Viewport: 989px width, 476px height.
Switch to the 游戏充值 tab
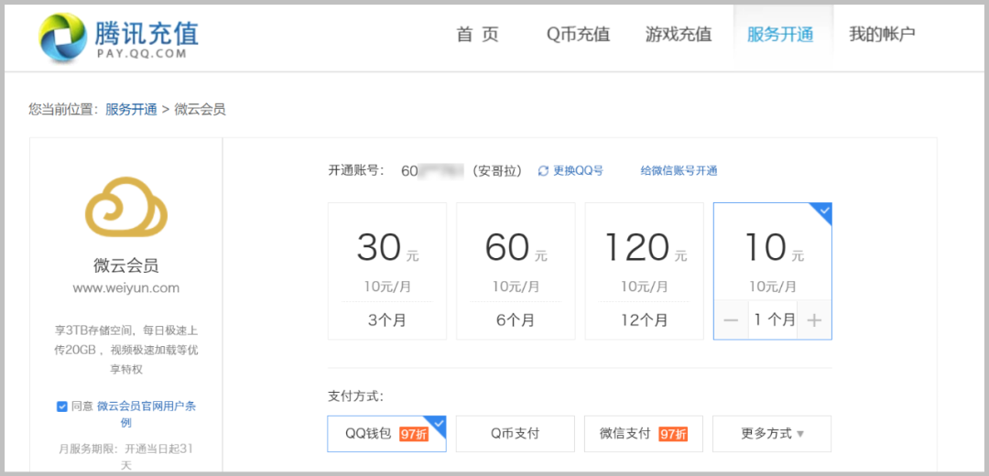coord(679,35)
